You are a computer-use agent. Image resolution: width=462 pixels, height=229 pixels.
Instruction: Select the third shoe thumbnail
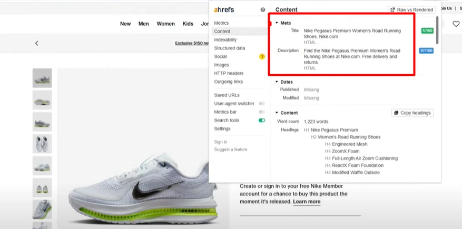click(42, 122)
